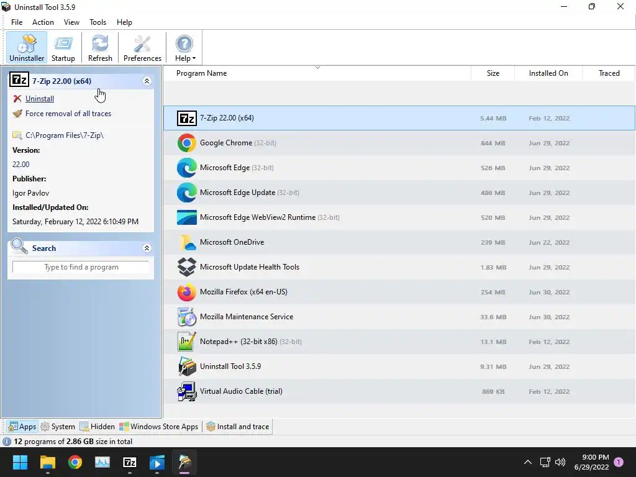
Task: Click the info icon in status bar
Action: coord(7,442)
